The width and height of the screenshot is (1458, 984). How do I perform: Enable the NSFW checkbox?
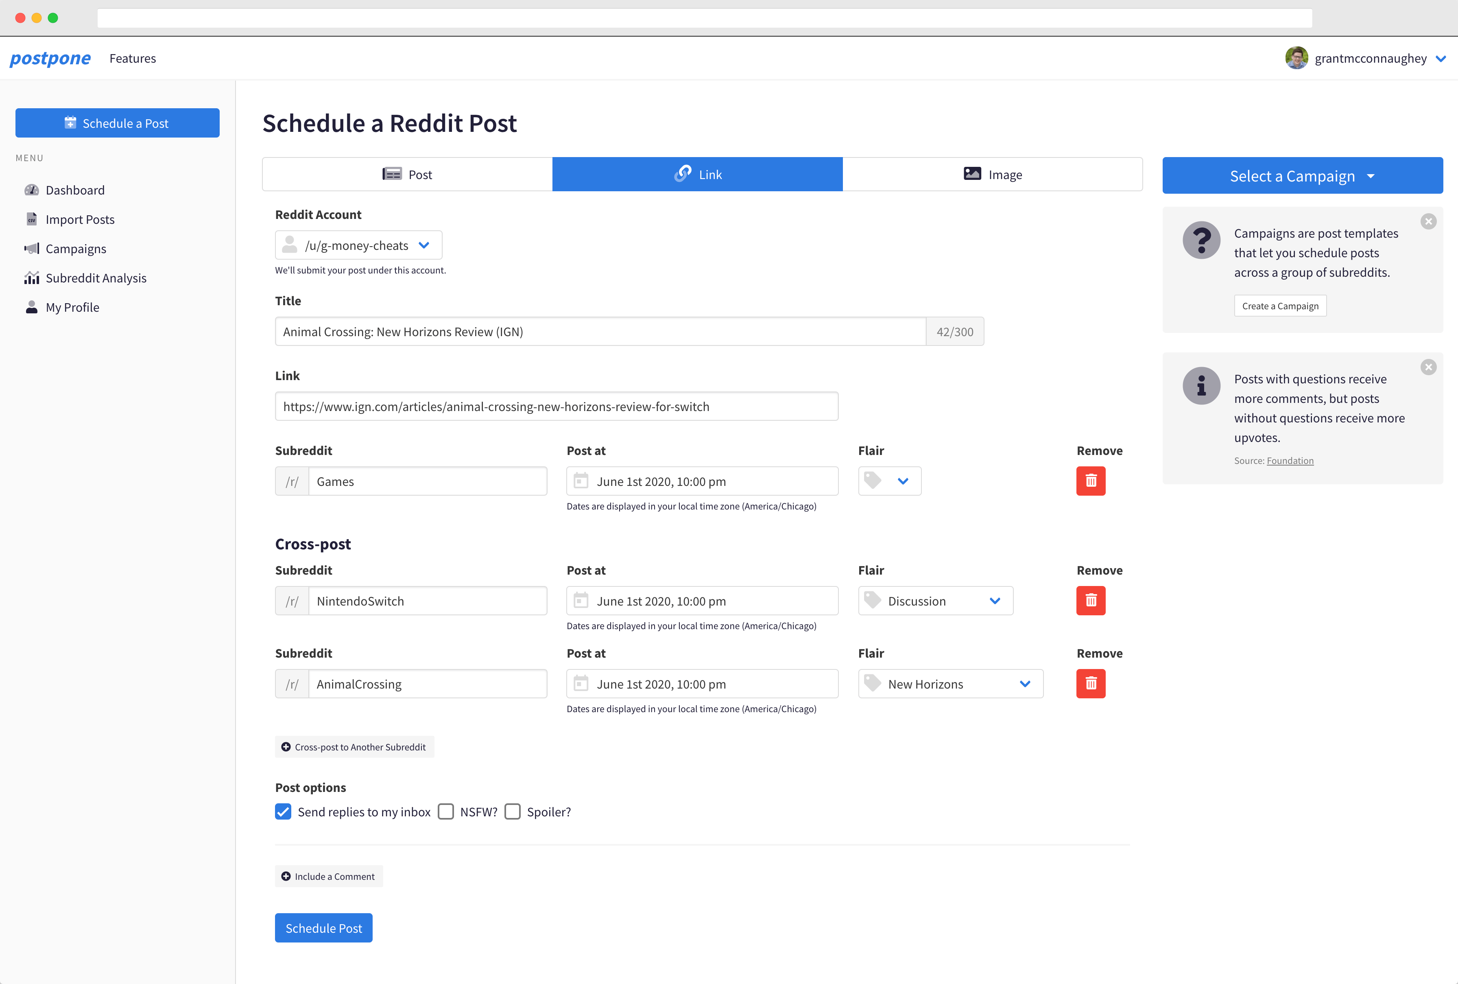coord(446,811)
